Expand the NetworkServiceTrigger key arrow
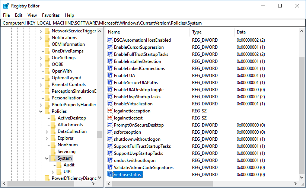Viewport: 306px width, 188px height. point(41,31)
